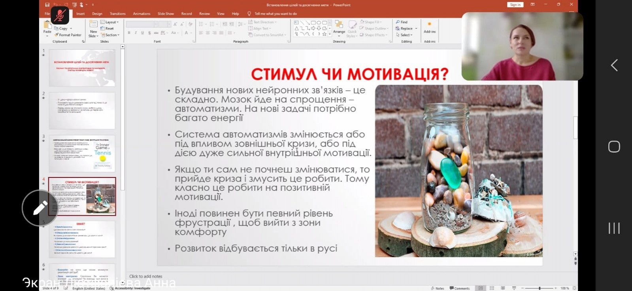632x291 pixels.
Task: Adjust the zoom slider in status bar
Action: tap(540, 288)
